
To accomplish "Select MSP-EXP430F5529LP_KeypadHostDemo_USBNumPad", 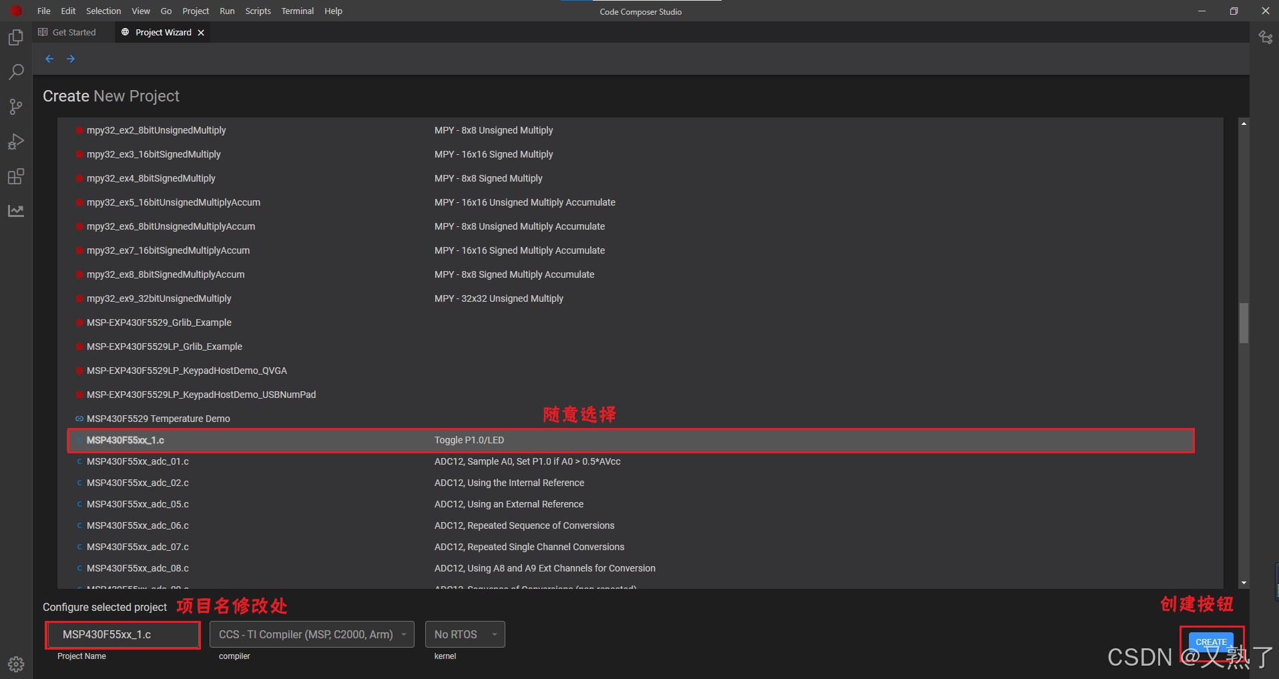I will tap(202, 395).
